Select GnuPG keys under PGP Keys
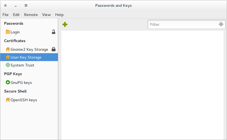This screenshot has height=140, width=227. tap(29, 83)
